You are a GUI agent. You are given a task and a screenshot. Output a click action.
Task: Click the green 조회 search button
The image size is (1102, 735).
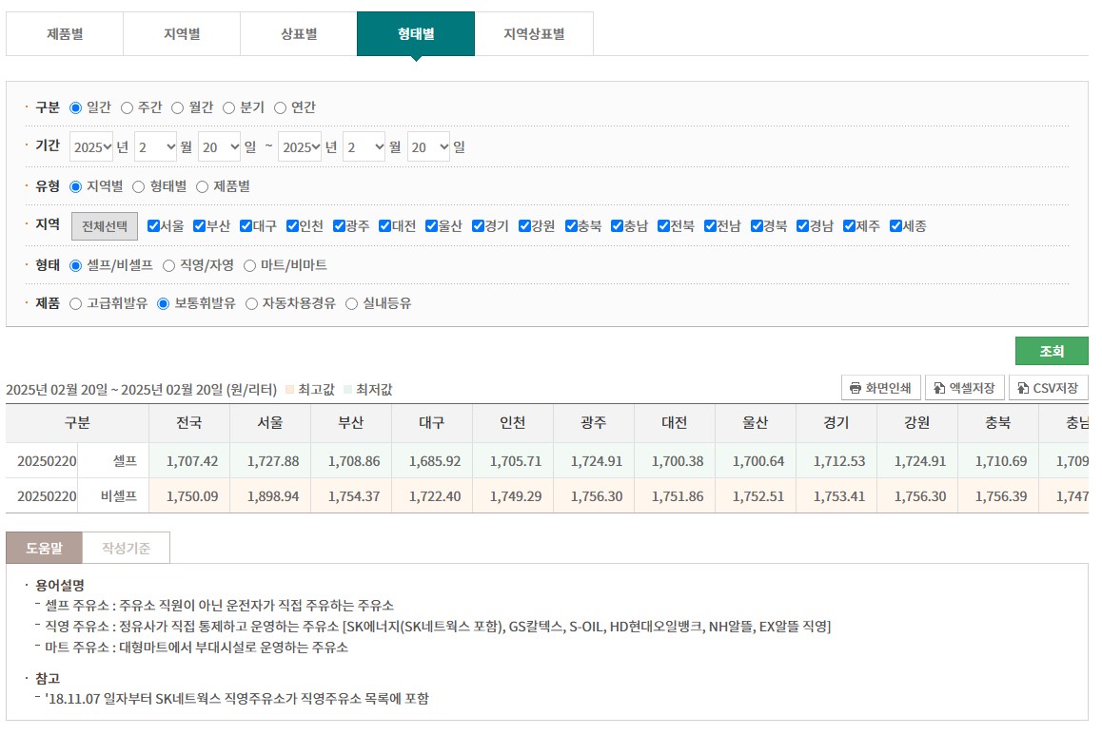(x=1052, y=351)
